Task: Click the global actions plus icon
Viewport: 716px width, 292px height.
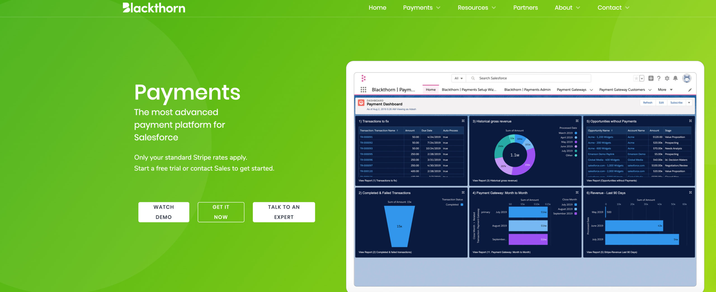Action: click(651, 79)
